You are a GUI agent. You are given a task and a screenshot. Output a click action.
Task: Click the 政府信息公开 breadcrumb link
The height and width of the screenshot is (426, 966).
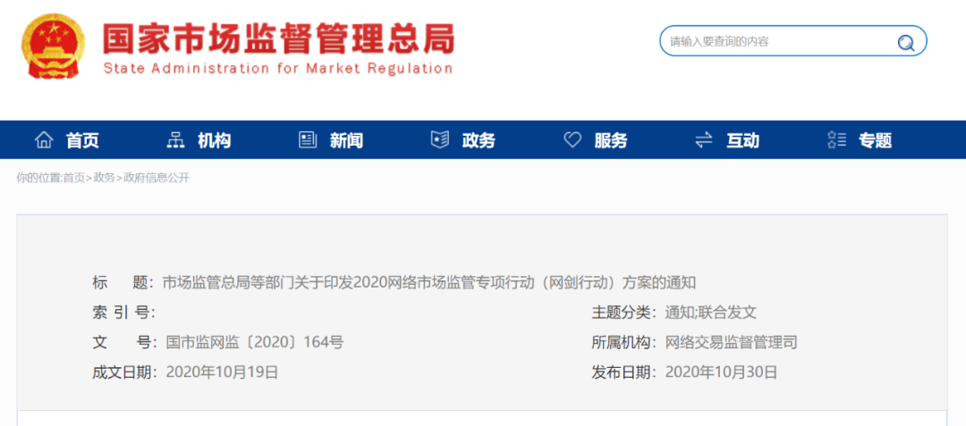[157, 179]
